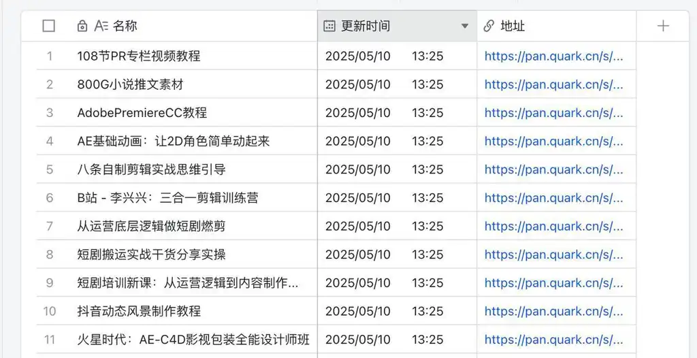Click row number 10
The image size is (697, 358).
pyautogui.click(x=49, y=311)
